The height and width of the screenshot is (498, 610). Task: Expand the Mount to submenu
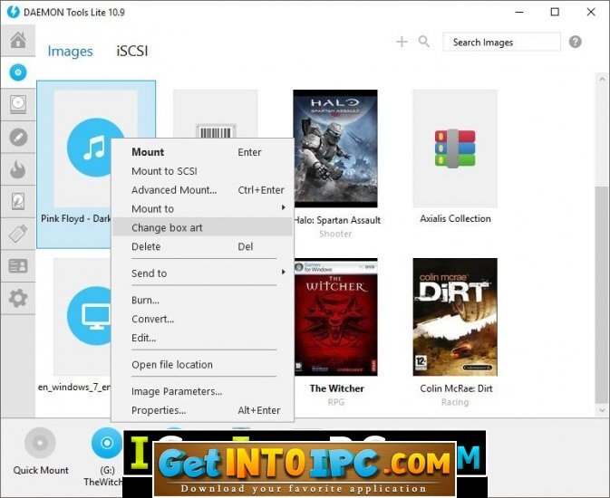point(202,209)
